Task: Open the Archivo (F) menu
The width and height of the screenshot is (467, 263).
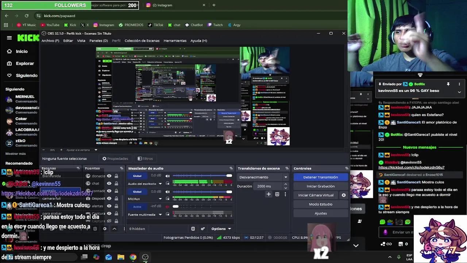Action: [x=50, y=41]
